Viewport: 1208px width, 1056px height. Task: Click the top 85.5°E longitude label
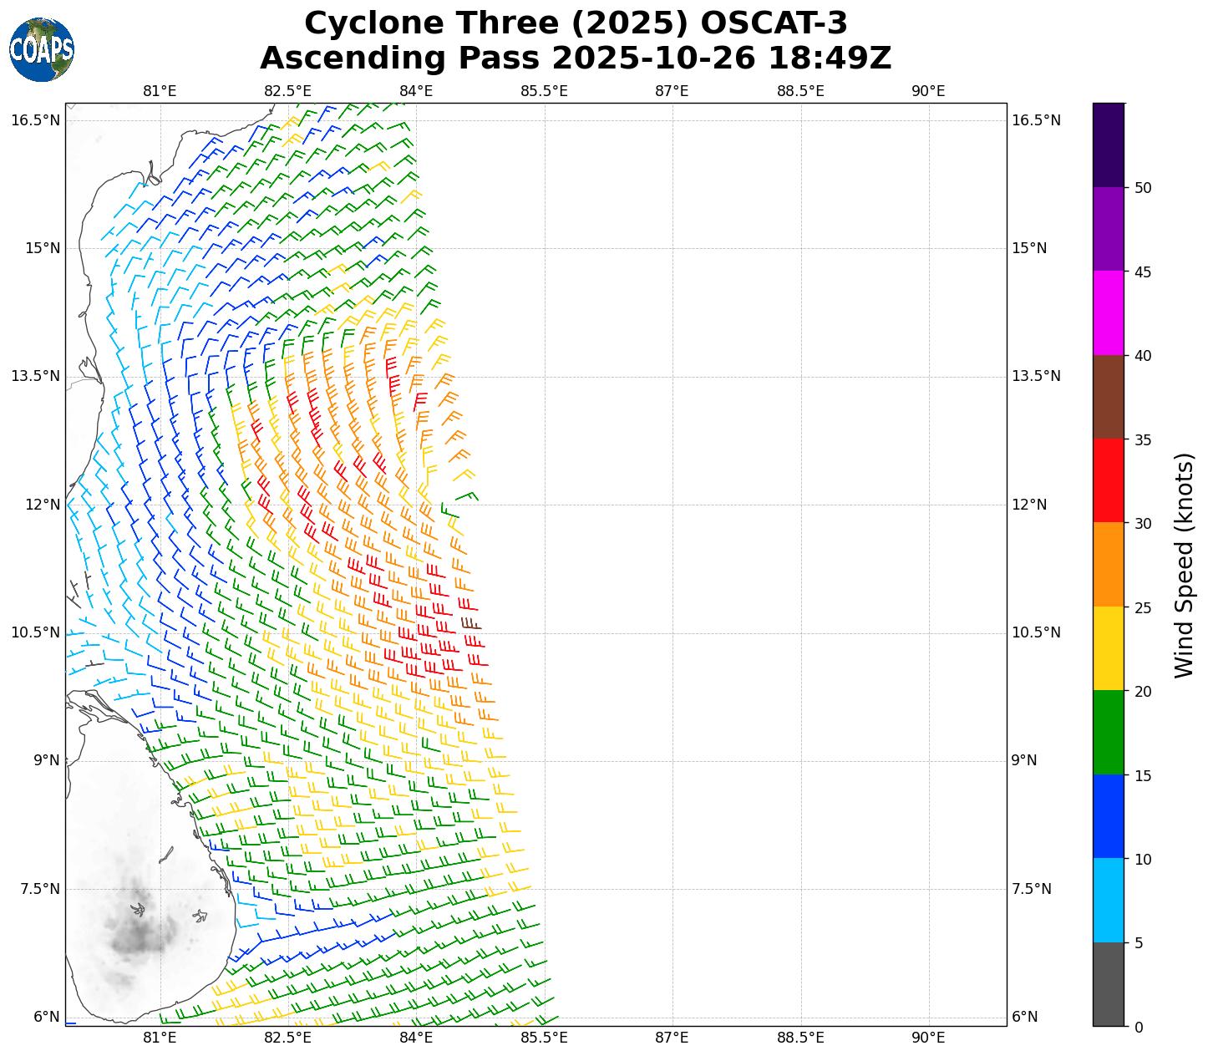coord(544,91)
